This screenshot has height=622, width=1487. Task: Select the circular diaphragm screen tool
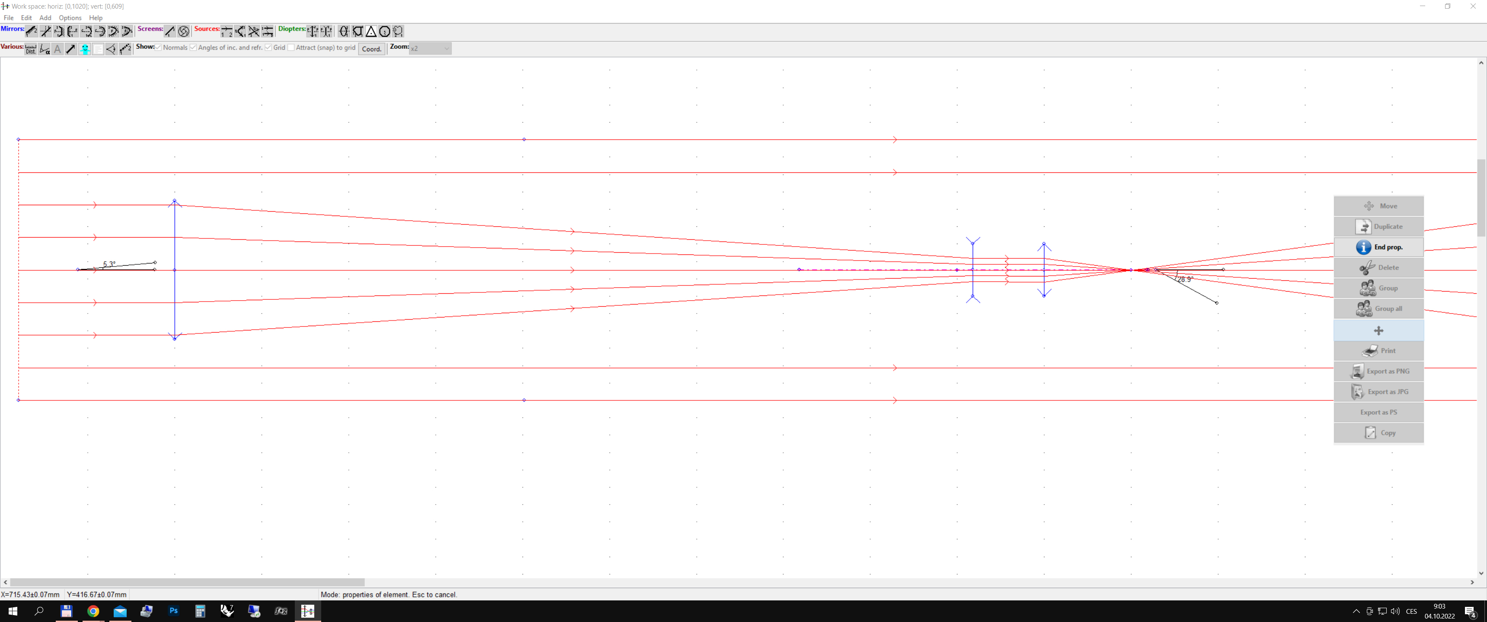pyautogui.click(x=184, y=31)
